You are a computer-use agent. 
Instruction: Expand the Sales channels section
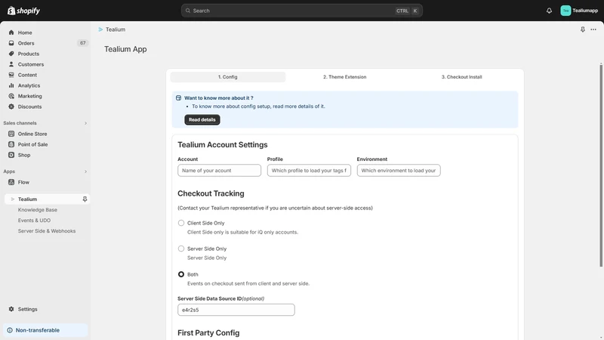tap(85, 123)
